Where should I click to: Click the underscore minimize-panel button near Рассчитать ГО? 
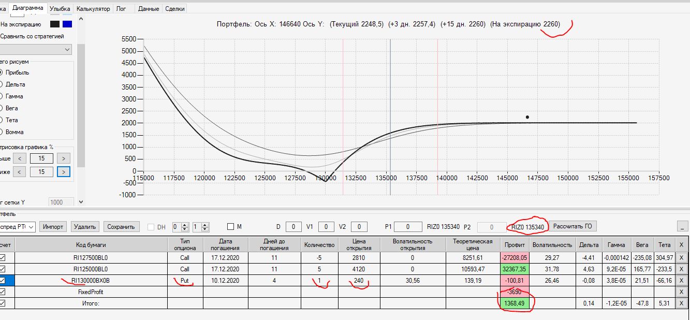tap(683, 226)
